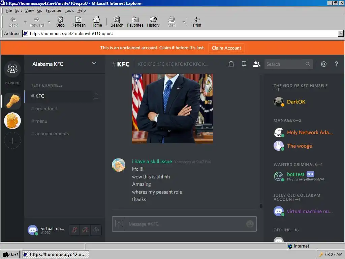The height and width of the screenshot is (259, 345).
Task: Refresh the page with Refresh icon
Action: tap(78, 22)
